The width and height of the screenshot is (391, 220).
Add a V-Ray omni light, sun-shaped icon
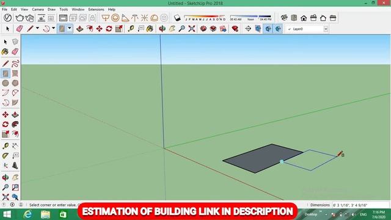coord(144,18)
